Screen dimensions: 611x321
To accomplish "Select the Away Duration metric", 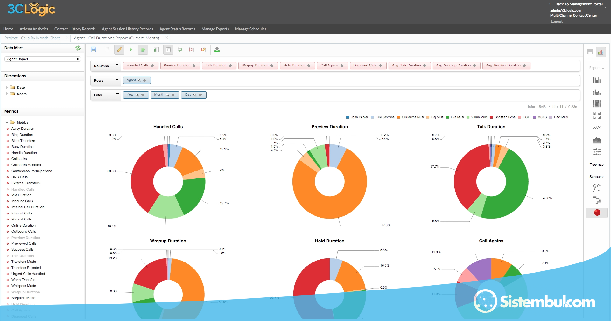I will click(x=23, y=129).
